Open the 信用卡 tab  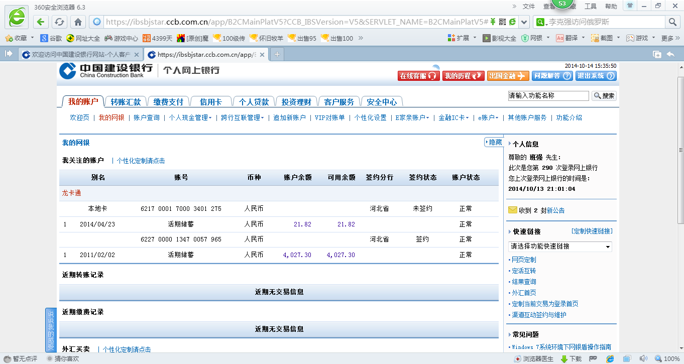pos(210,102)
